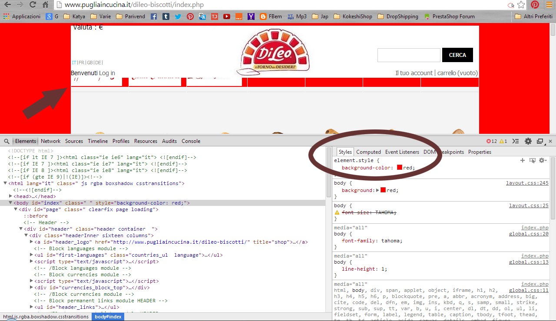Click the DevTools search magnifier icon
This screenshot has height=321, width=556.
(7, 141)
